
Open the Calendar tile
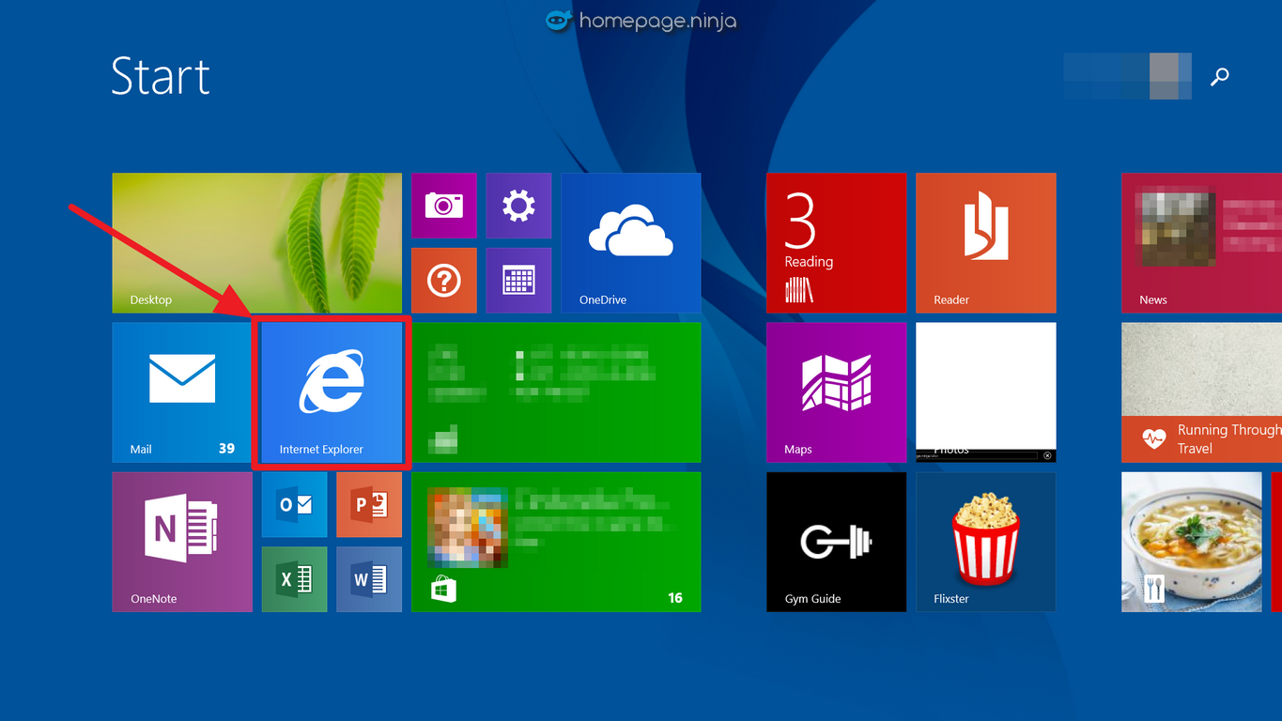[x=518, y=280]
